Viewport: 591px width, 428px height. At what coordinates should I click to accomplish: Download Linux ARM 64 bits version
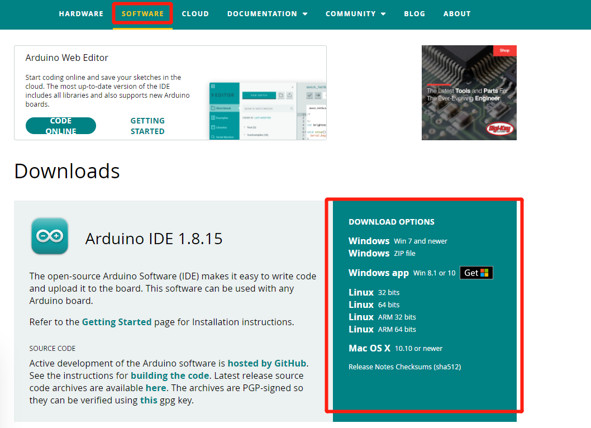click(x=382, y=330)
